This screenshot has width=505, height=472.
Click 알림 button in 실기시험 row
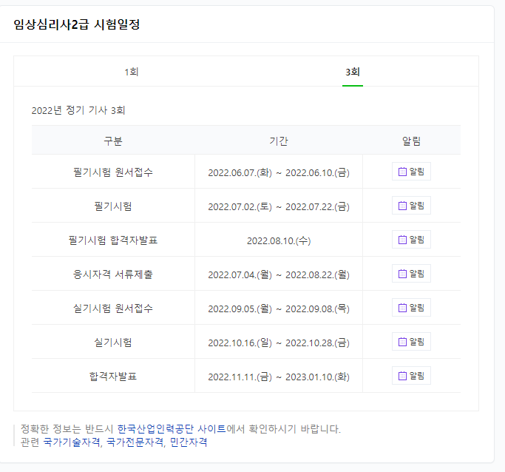click(x=411, y=342)
